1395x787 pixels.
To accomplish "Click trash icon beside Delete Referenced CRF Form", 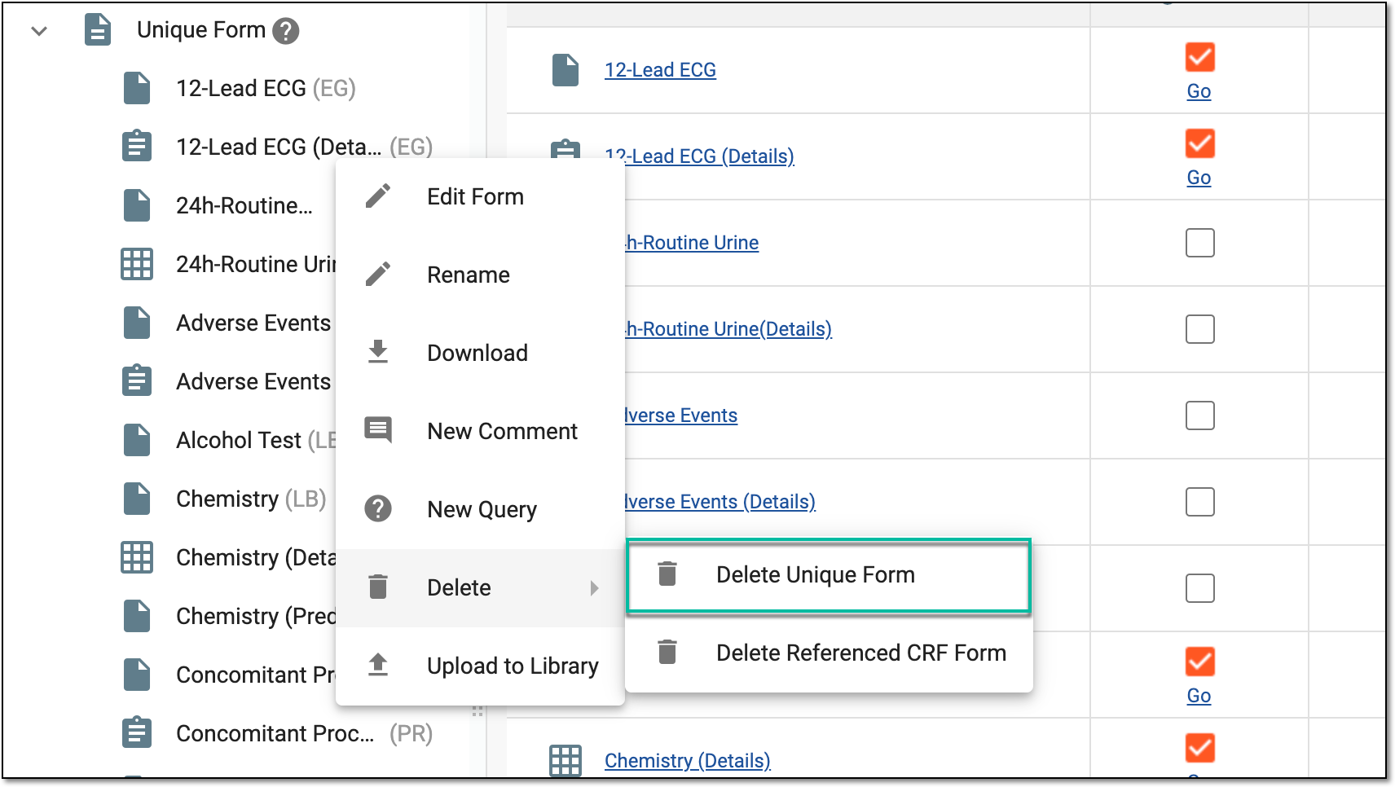I will (667, 652).
